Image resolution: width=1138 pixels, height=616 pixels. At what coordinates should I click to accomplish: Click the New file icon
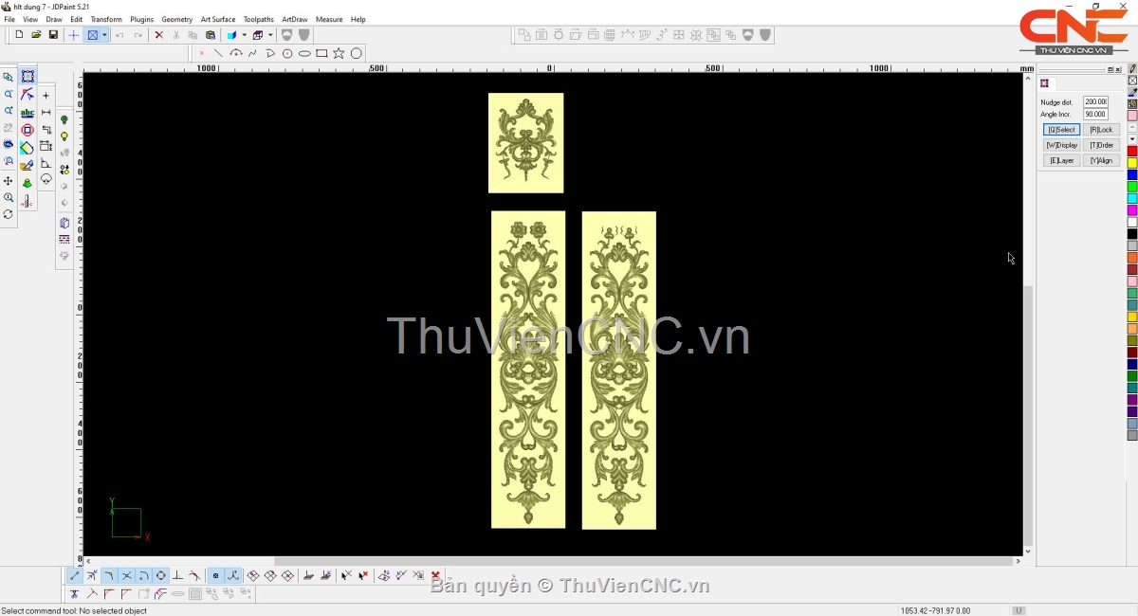[x=19, y=35]
